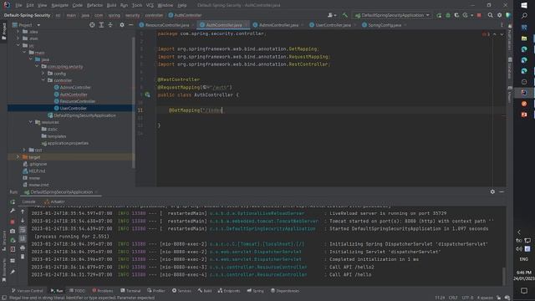Open Run panel settings gear
535x301 pixels.
coord(492,191)
